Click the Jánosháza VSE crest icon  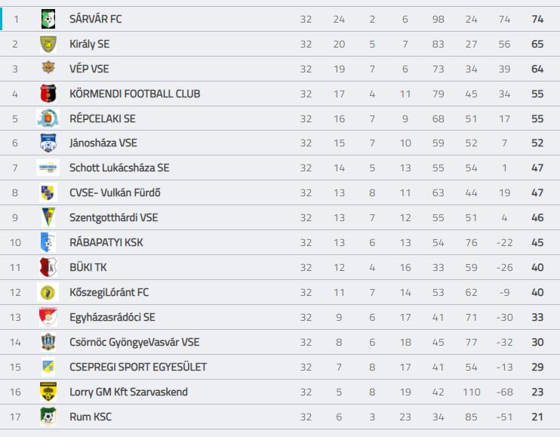tap(48, 143)
